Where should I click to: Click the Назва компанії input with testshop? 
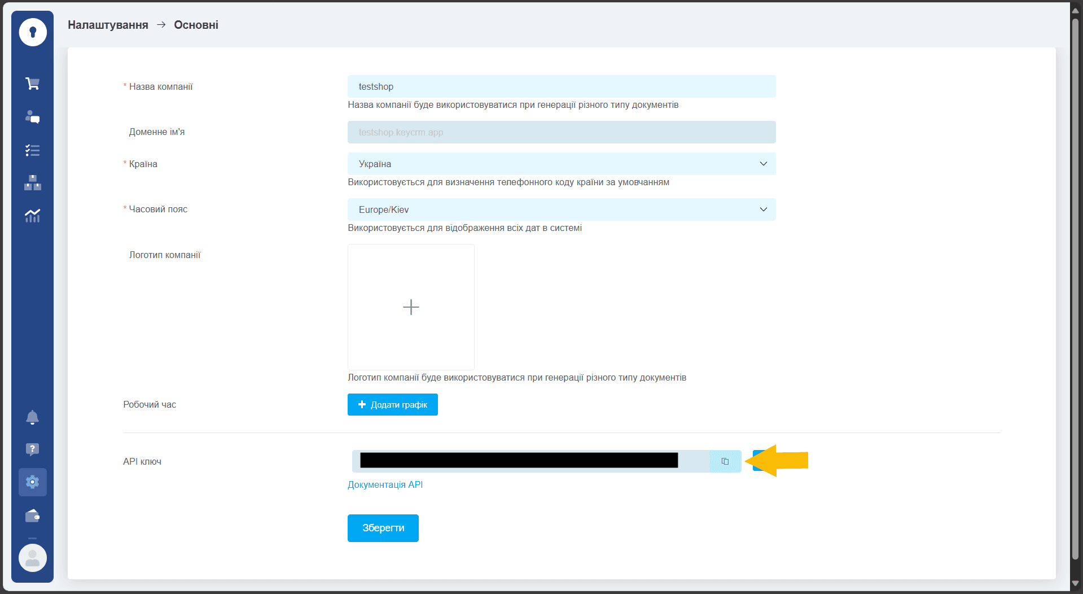561,86
